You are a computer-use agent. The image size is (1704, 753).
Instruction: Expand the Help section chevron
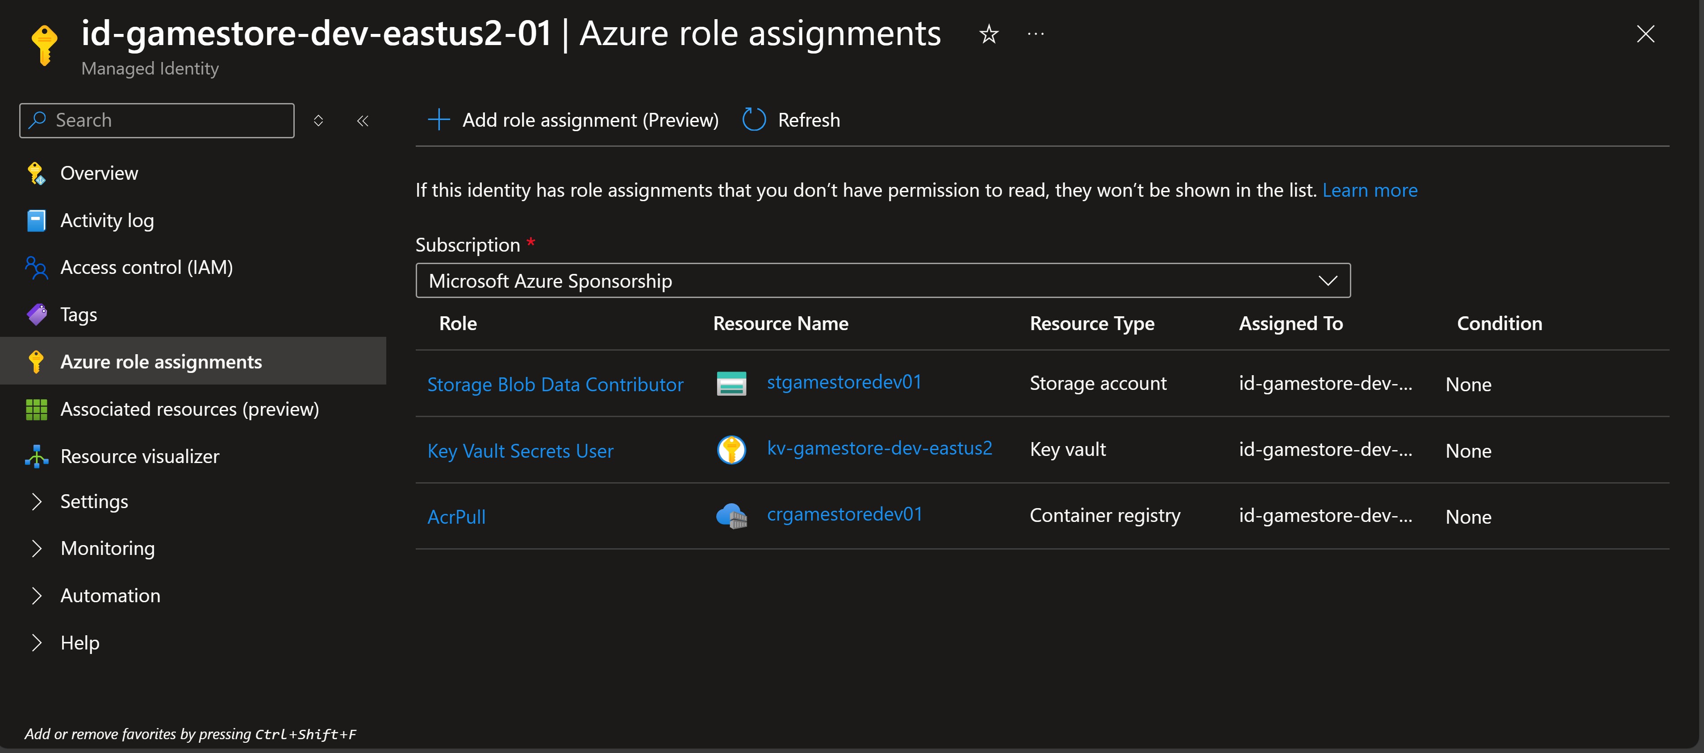[x=36, y=643]
